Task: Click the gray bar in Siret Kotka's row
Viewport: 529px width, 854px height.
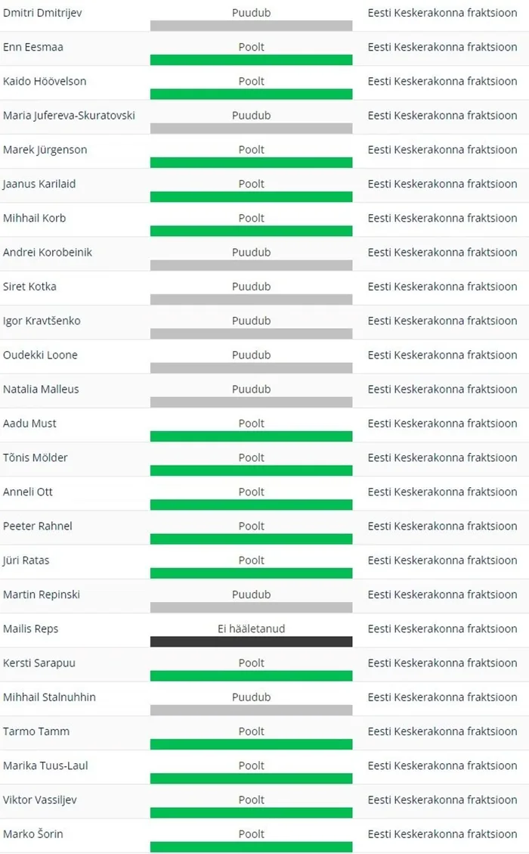Action: pyautogui.click(x=251, y=300)
